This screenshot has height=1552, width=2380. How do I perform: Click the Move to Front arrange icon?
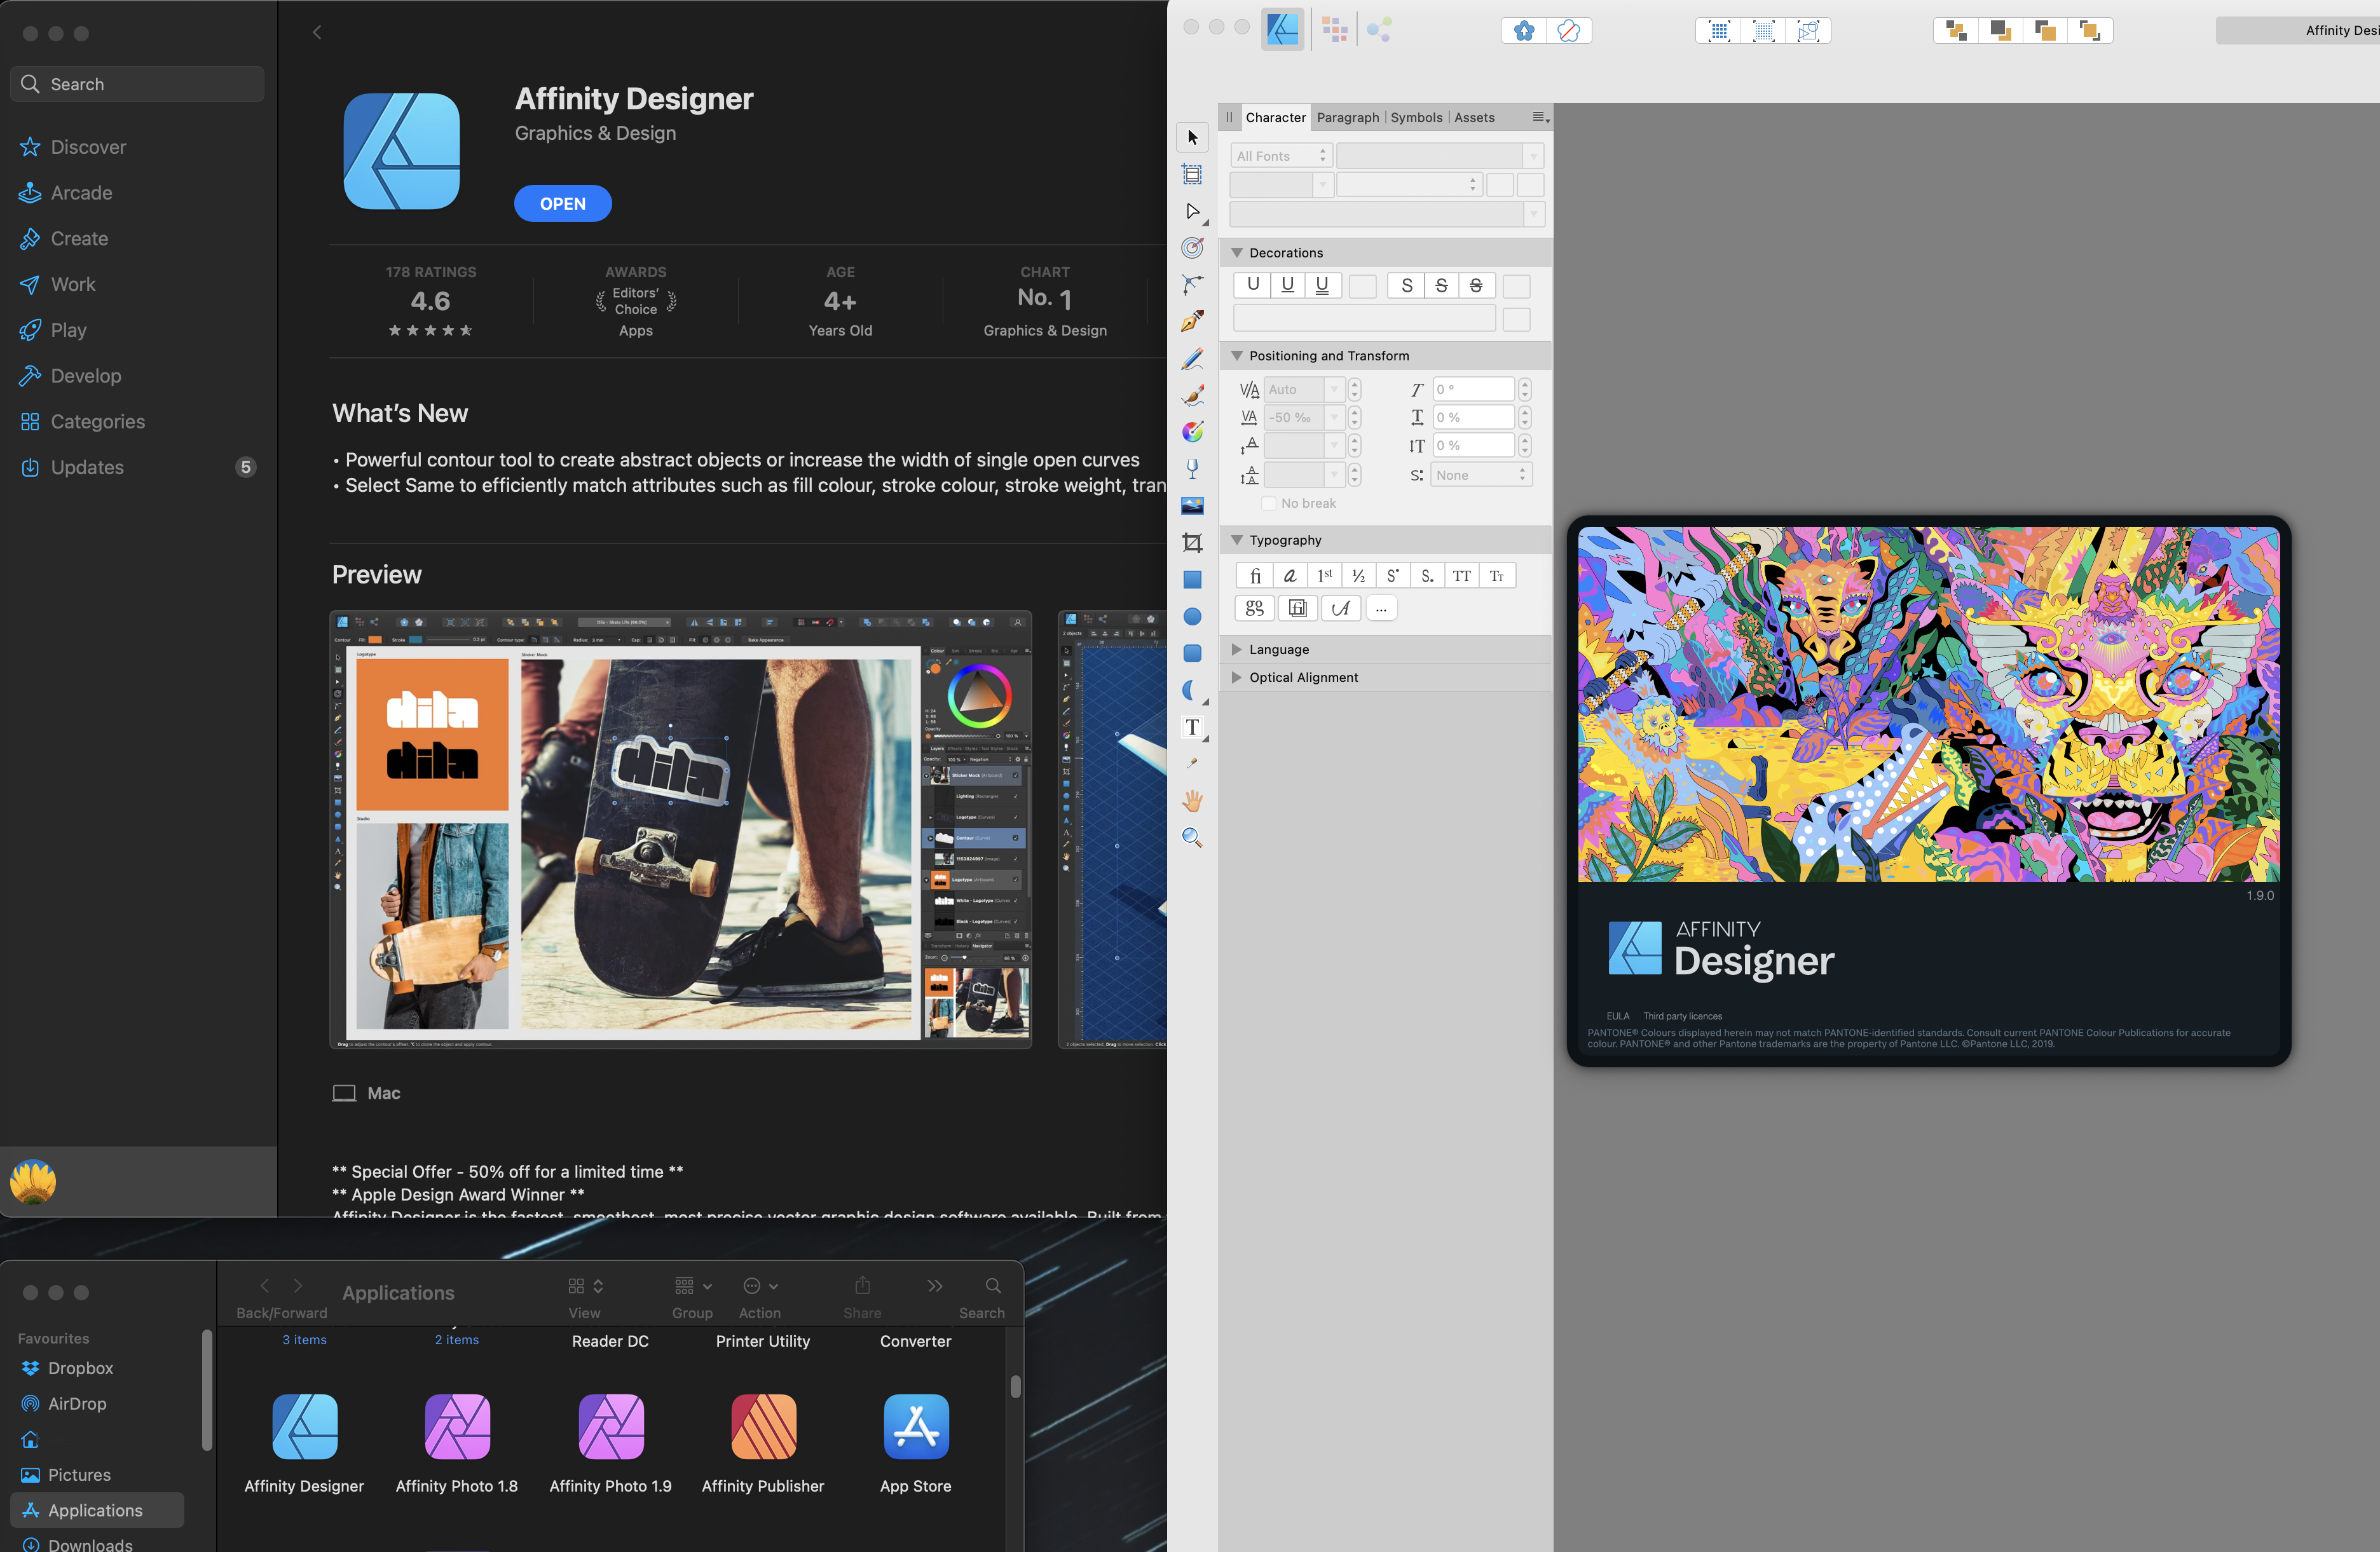[2090, 31]
